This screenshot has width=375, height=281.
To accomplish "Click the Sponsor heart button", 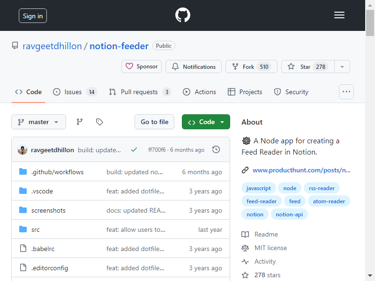I will (x=142, y=67).
